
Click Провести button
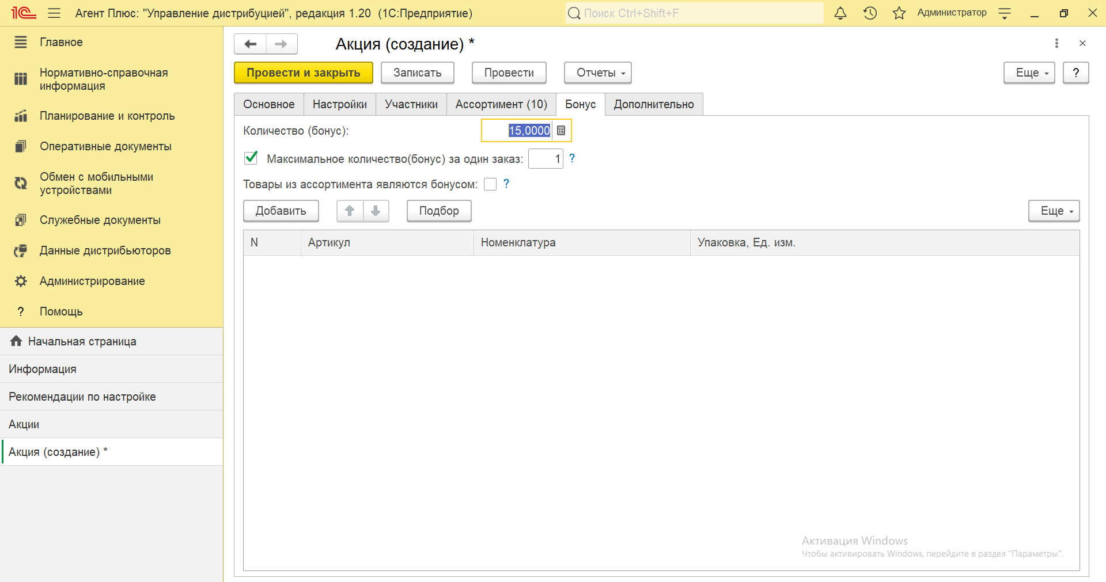509,73
